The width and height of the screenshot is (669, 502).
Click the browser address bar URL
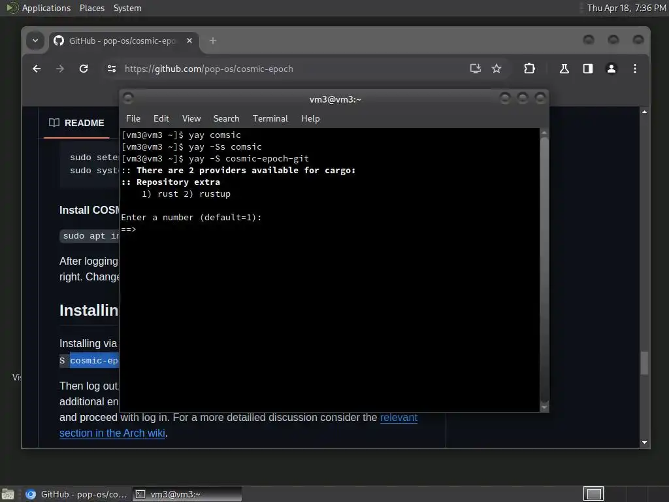tap(208, 69)
